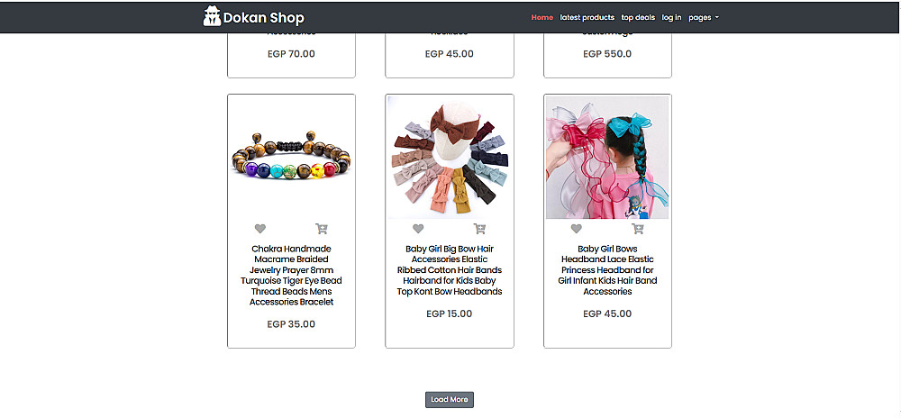Add the Chakra bracelet to cart
This screenshot has width=901, height=418.
coord(322,229)
